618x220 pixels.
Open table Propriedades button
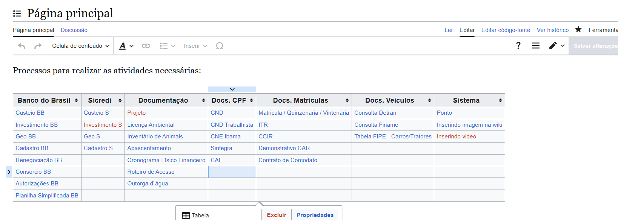point(315,215)
